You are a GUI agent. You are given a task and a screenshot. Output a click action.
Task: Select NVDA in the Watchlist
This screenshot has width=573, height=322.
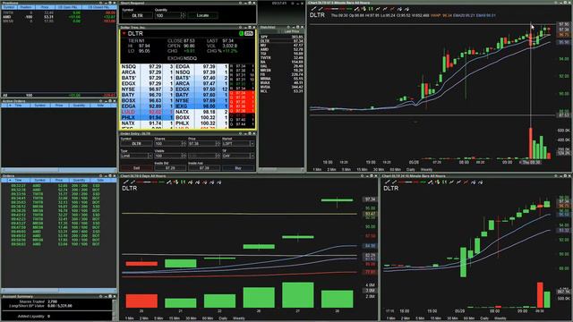[281, 87]
